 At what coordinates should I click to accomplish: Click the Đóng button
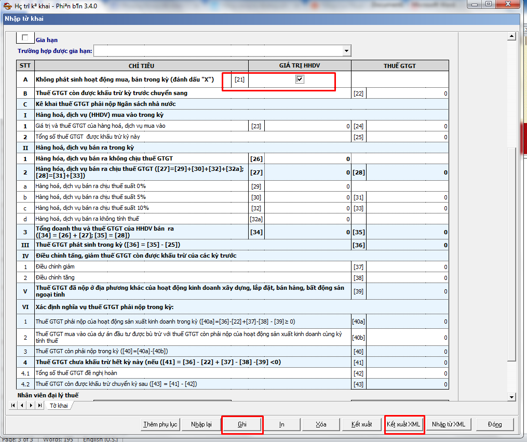(x=494, y=424)
